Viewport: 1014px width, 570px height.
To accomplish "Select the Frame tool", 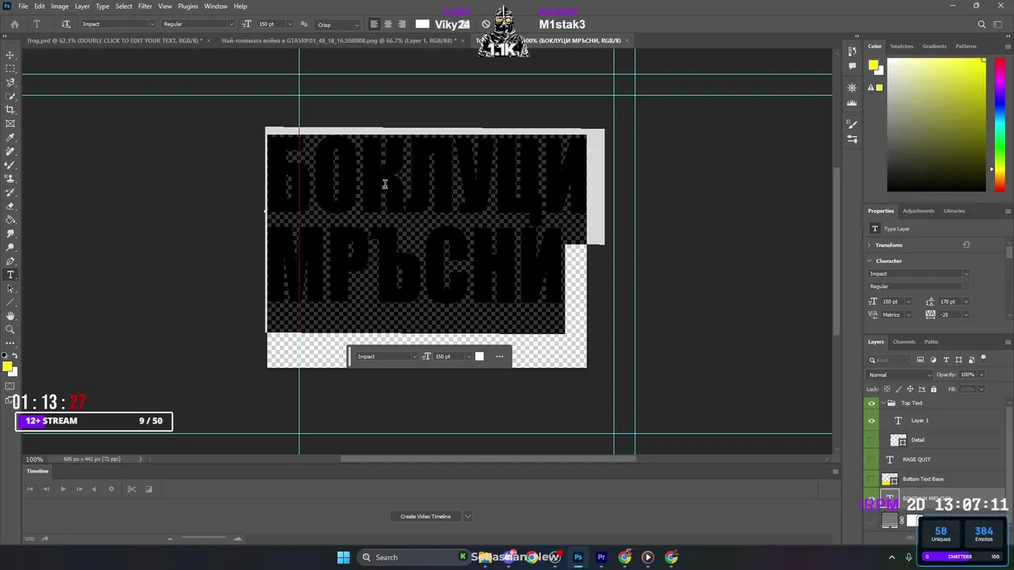I will tap(10, 123).
